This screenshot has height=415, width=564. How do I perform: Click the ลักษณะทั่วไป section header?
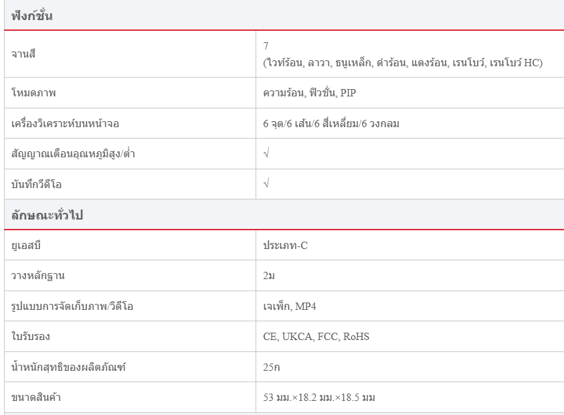[x=47, y=216]
